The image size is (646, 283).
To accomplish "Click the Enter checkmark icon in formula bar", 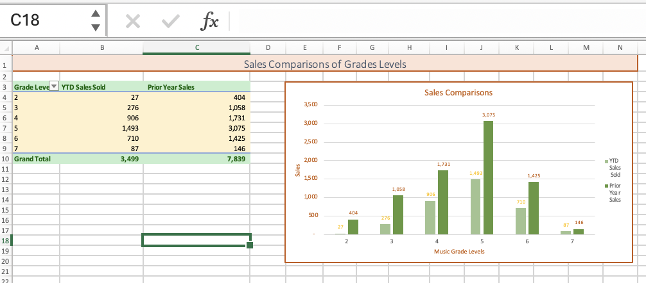I will coord(170,22).
